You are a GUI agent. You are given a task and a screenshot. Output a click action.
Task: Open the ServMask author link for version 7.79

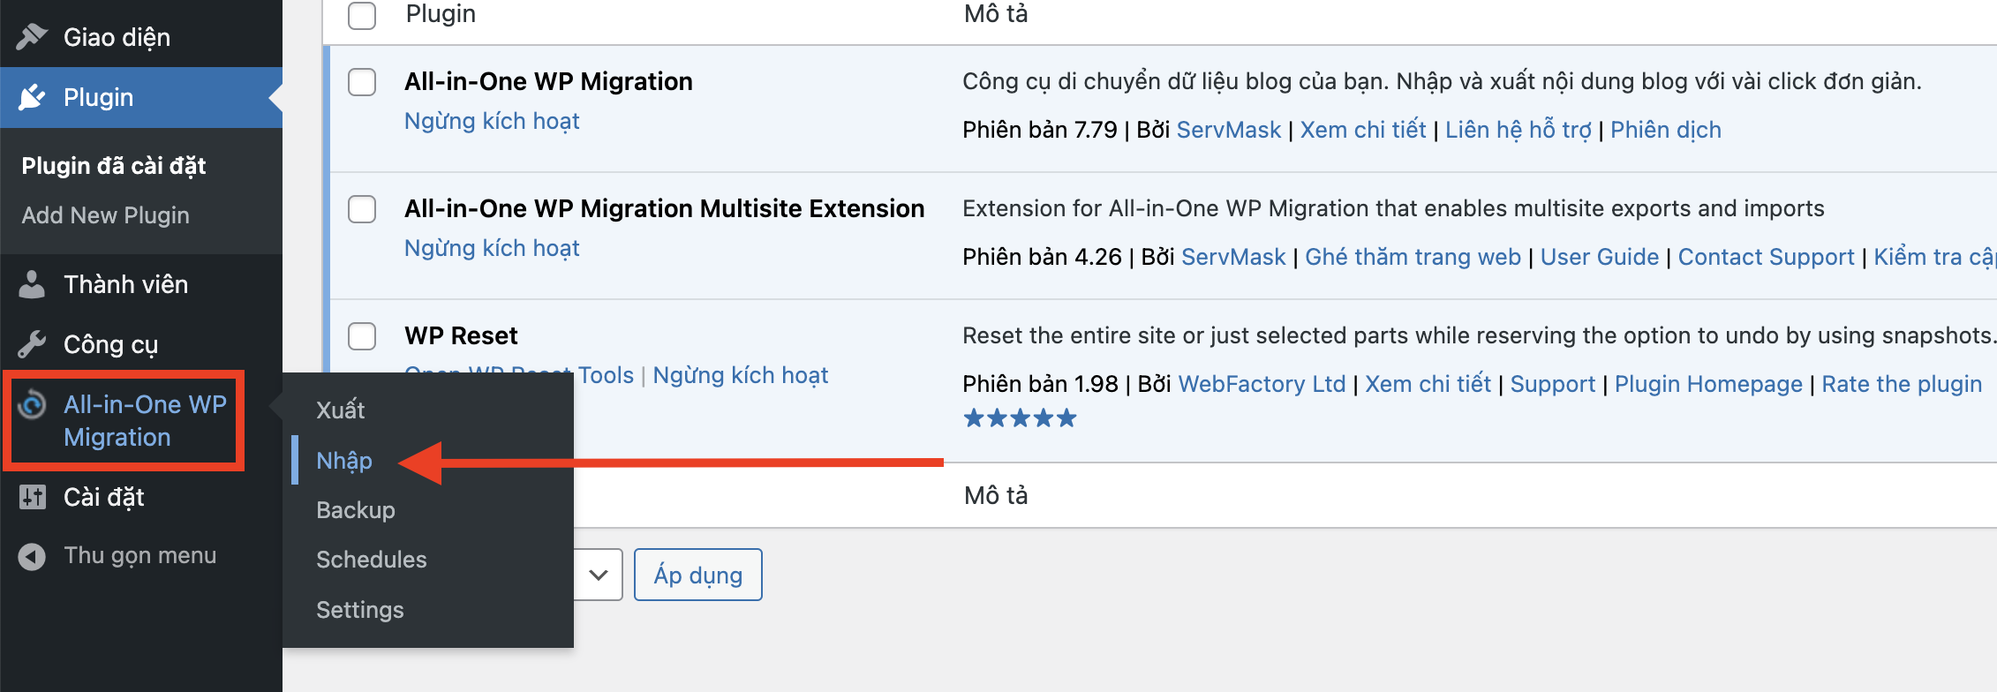[1228, 130]
